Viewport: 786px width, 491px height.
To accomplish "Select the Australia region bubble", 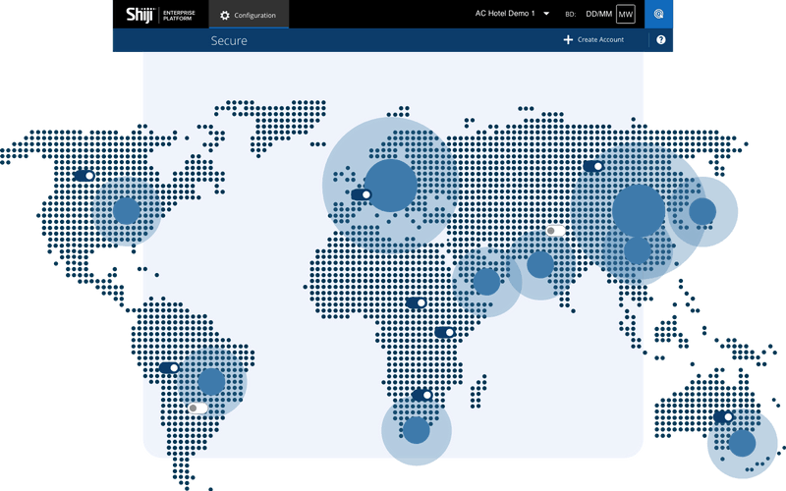I will [743, 444].
